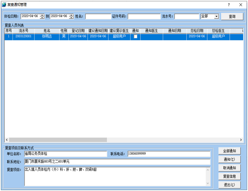Toggle the 通知 checkbox for 张明远
248x191 pixels.
pos(136,37)
